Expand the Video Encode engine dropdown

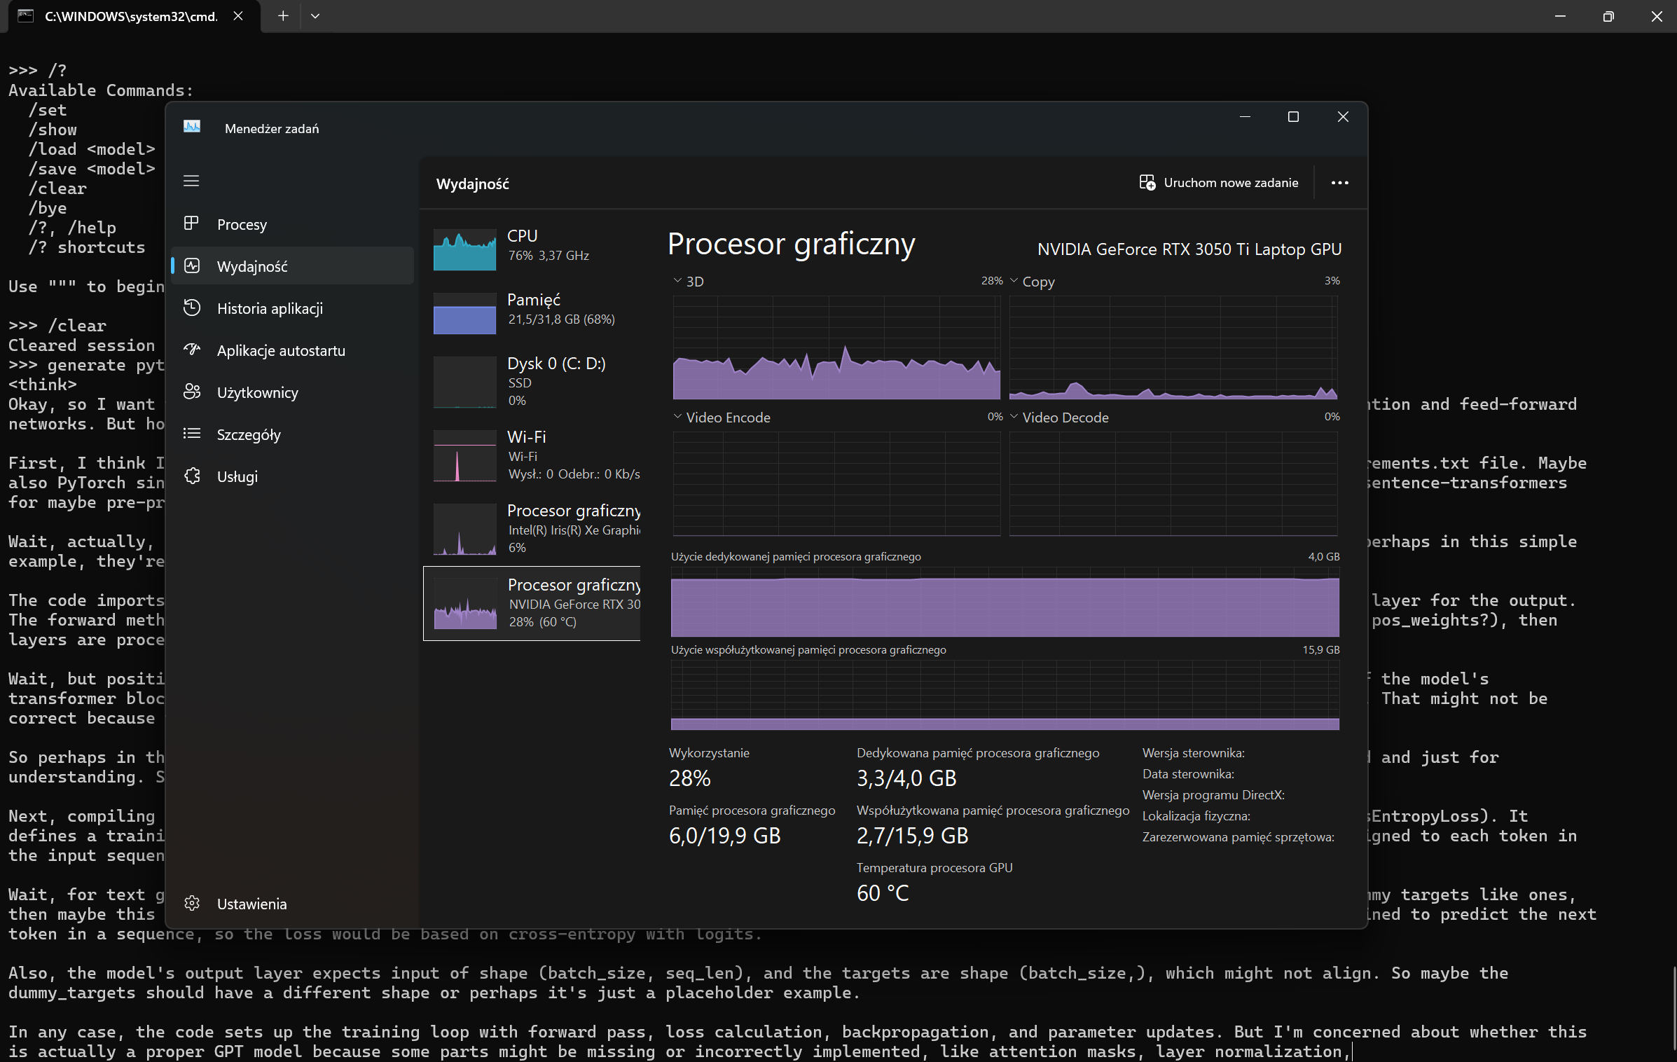click(677, 417)
